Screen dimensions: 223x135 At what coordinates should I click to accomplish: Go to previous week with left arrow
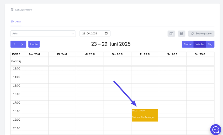point(14,44)
